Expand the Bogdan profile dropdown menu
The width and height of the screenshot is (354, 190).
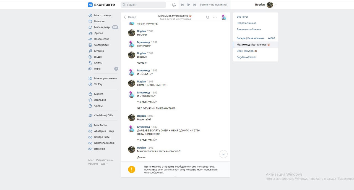pos(275,5)
